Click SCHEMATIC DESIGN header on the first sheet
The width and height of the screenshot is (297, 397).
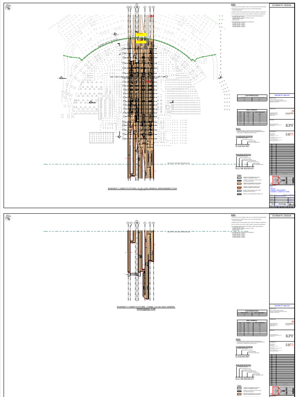click(282, 5)
